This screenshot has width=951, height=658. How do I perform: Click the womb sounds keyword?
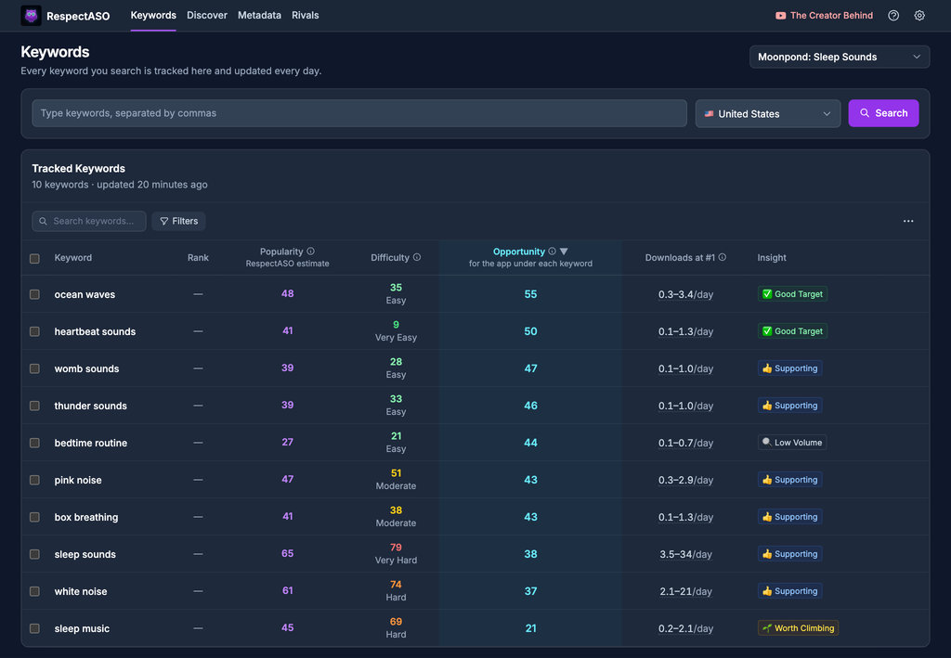point(86,368)
